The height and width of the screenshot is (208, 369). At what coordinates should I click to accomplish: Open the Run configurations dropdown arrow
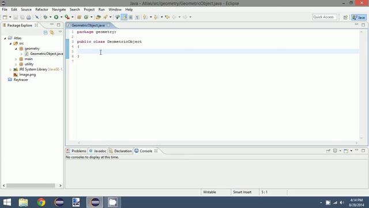[x=61, y=17]
